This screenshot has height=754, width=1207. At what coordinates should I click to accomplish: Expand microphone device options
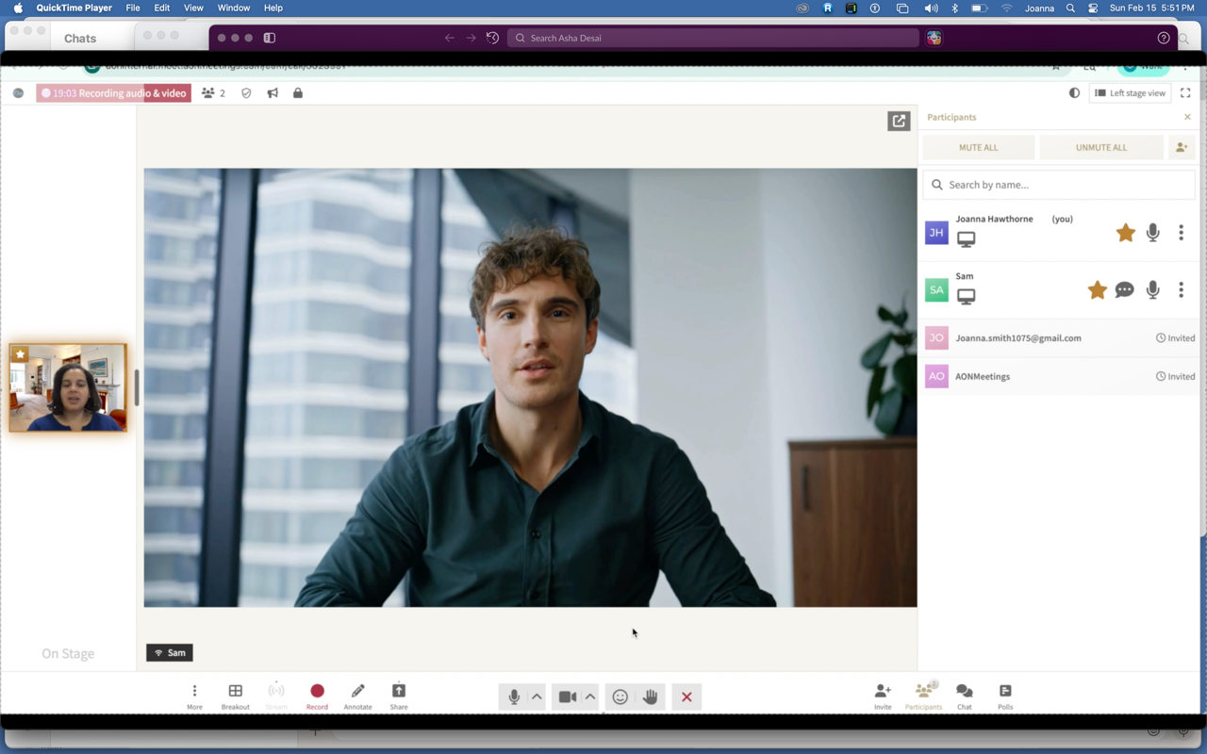point(536,697)
